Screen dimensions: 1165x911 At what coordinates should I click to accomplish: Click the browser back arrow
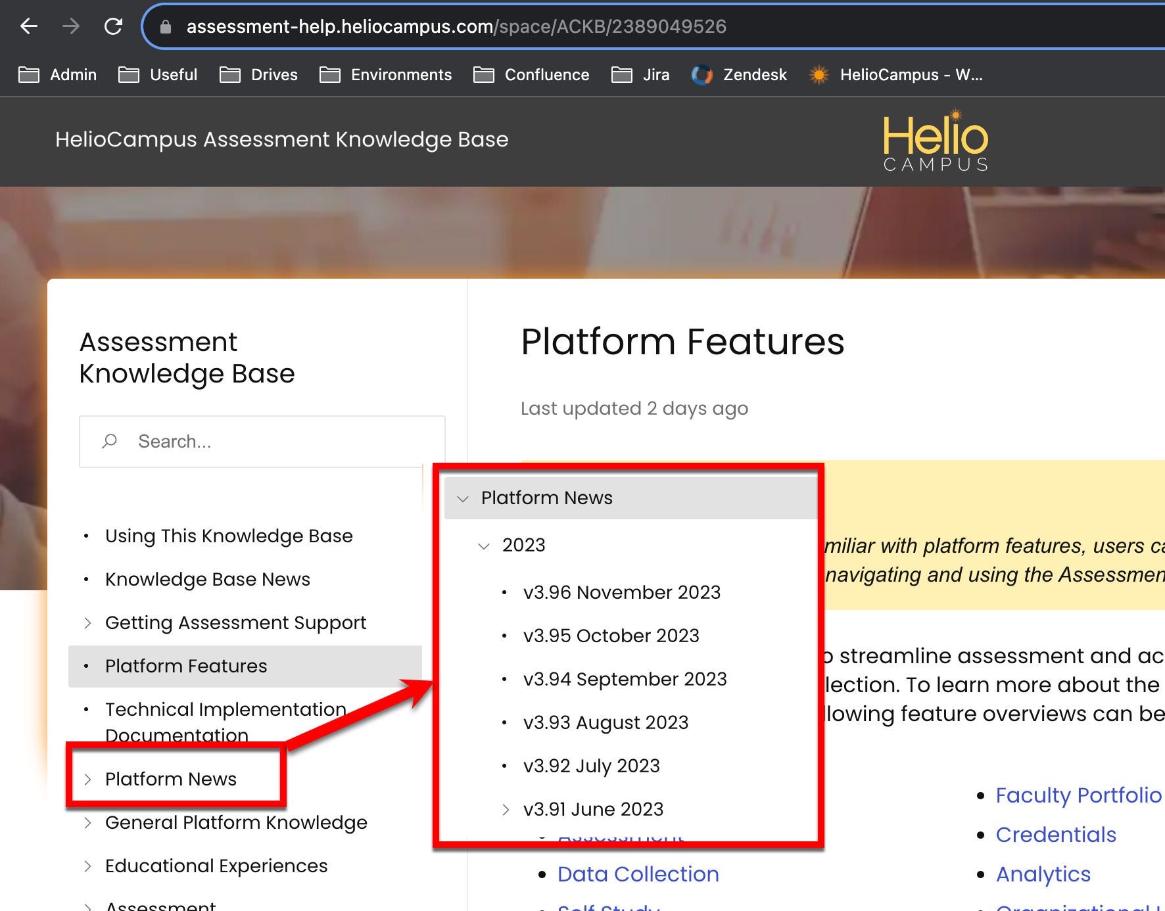click(29, 26)
